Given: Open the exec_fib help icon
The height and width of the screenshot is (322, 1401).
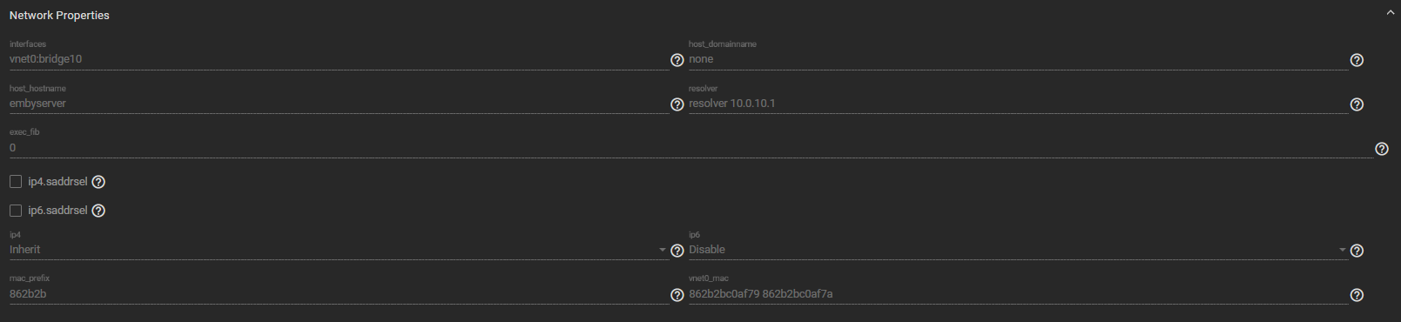Looking at the screenshot, I should tap(1381, 149).
